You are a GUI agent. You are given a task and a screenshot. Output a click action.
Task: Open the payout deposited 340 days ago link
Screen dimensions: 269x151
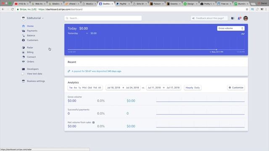96,71
